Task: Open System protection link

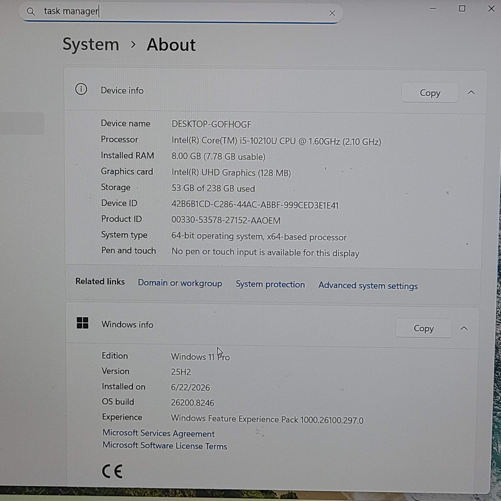Action: point(270,284)
